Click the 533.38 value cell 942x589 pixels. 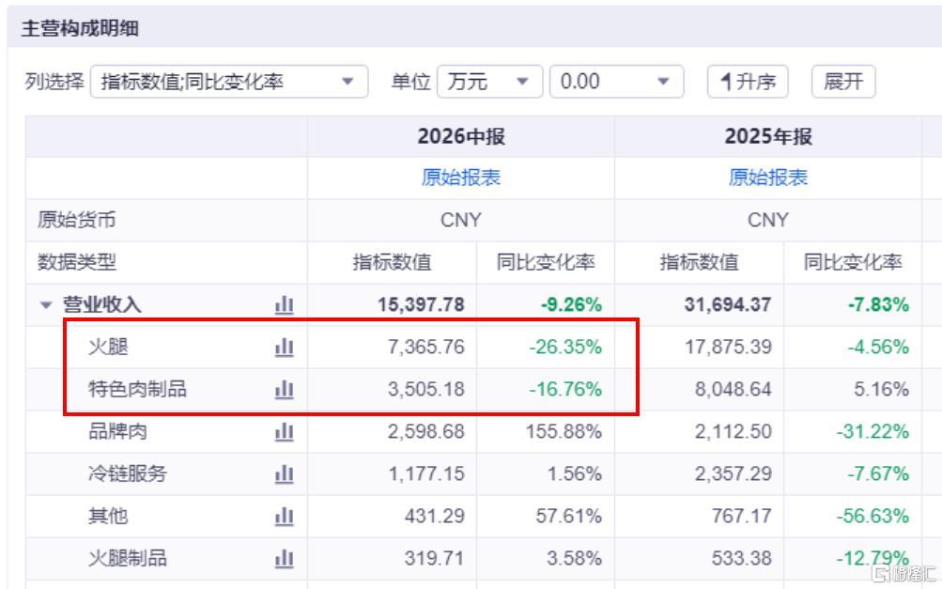click(x=742, y=558)
